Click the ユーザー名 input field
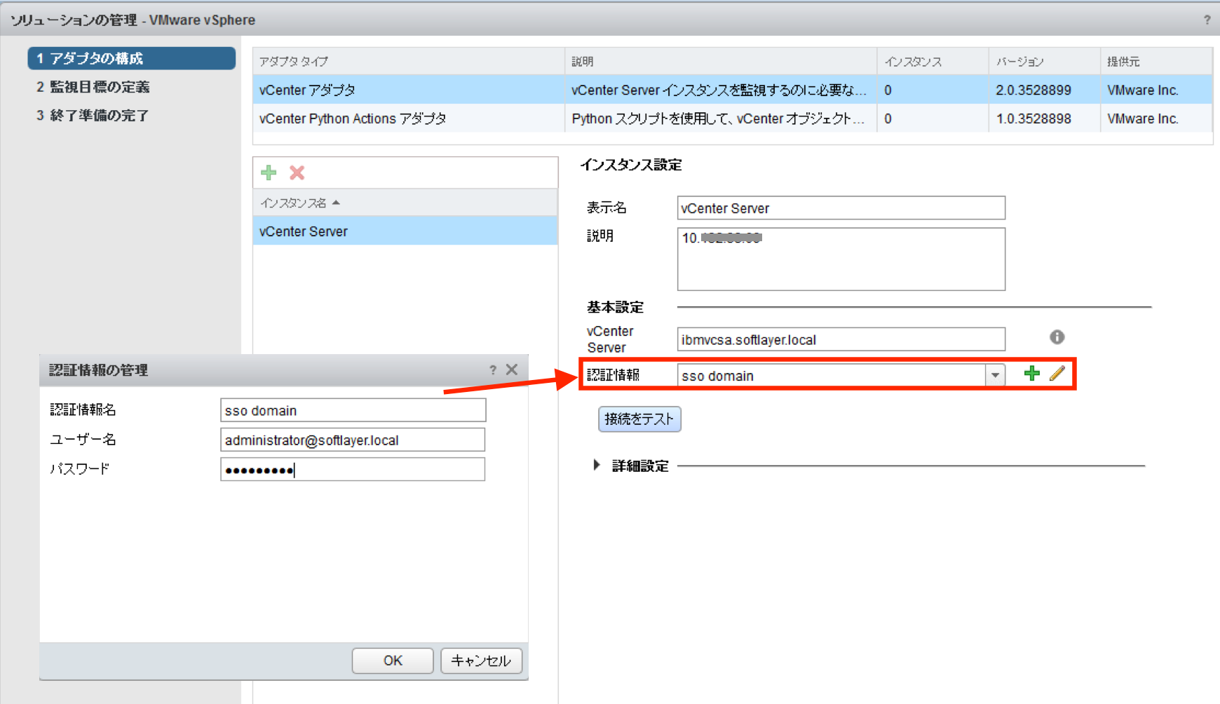1220x704 pixels. pyautogui.click(x=352, y=440)
